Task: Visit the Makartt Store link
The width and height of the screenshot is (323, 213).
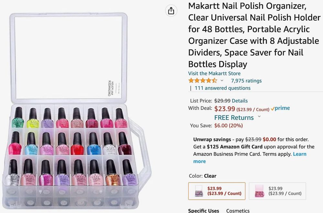Action: point(214,73)
